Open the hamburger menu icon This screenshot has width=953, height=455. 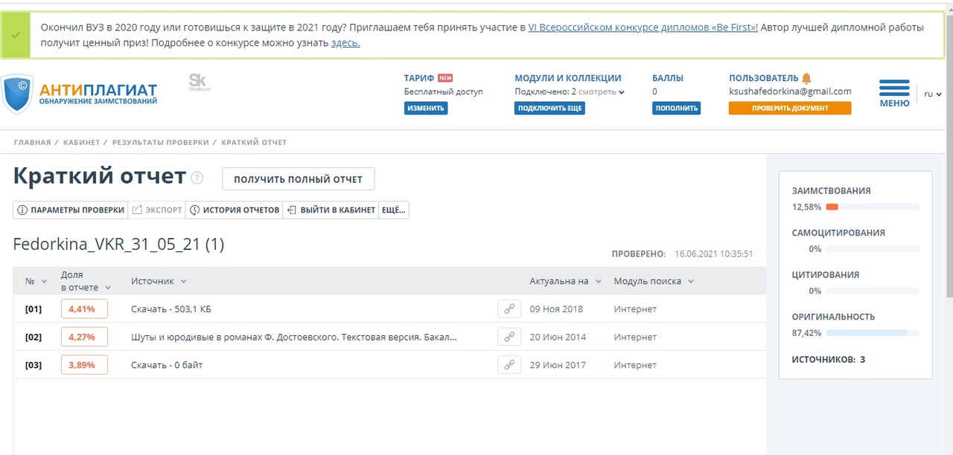pos(894,88)
